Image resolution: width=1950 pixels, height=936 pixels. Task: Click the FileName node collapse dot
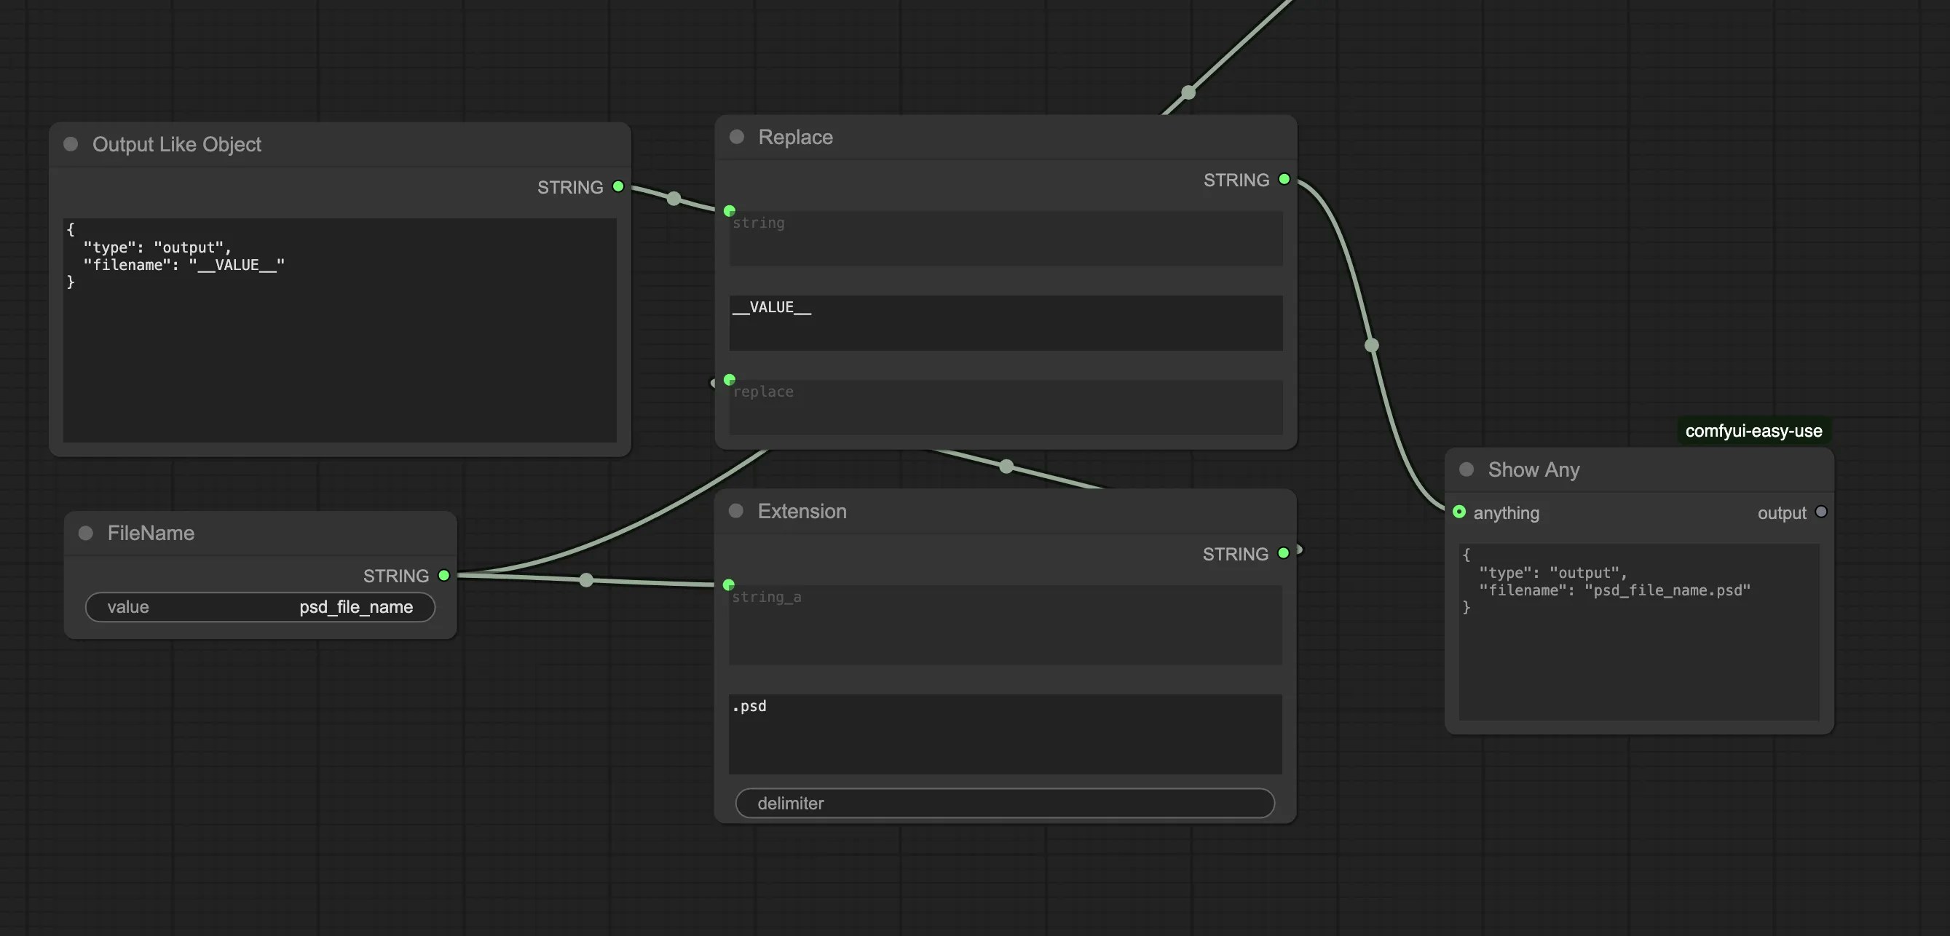coord(85,533)
